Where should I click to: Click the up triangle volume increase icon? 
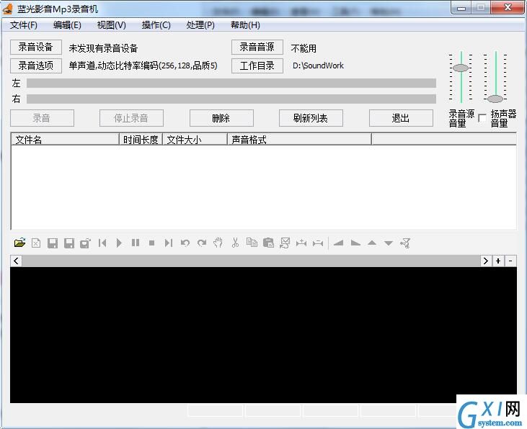coord(372,243)
